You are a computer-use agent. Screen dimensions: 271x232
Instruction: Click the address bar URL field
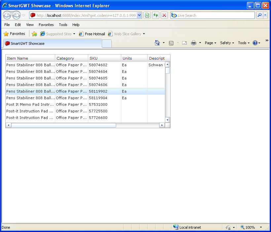83,15
